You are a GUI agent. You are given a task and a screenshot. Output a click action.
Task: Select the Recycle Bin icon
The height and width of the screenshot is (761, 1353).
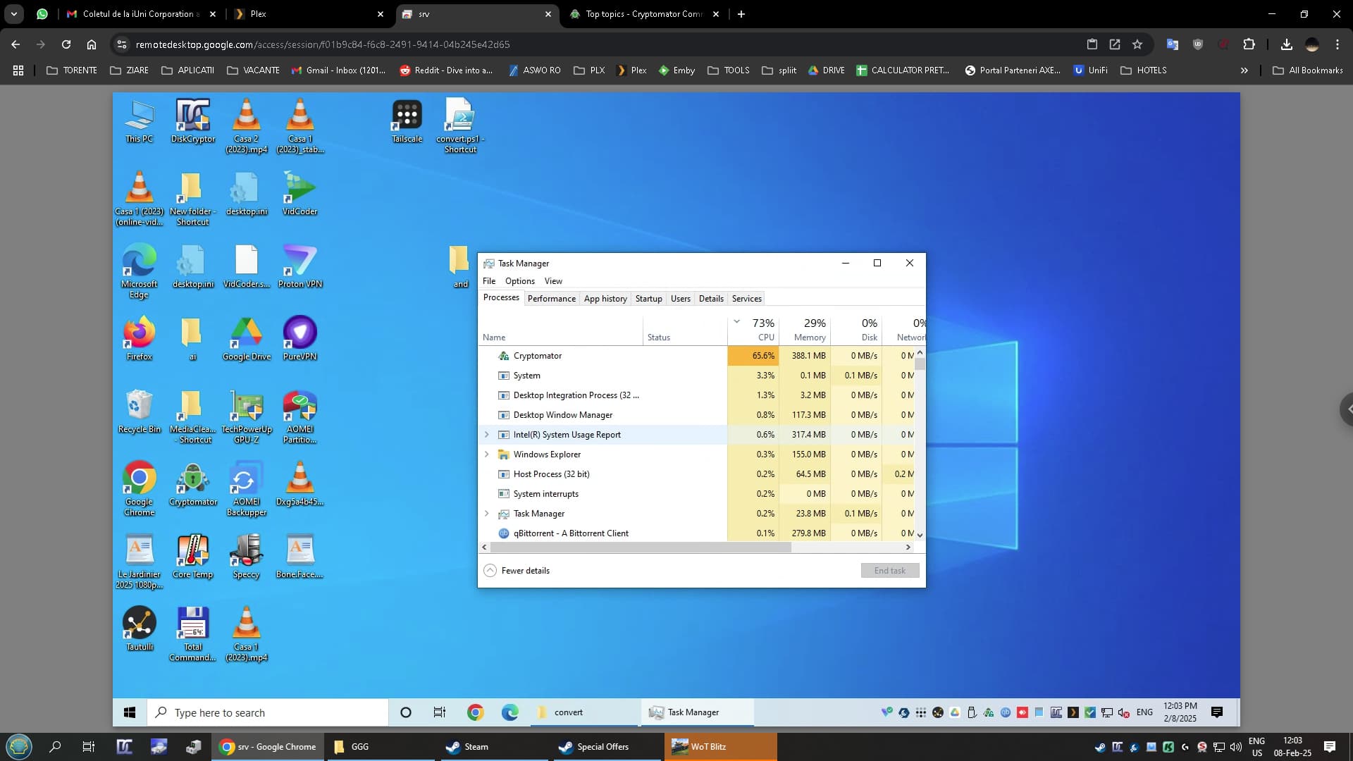click(x=139, y=411)
